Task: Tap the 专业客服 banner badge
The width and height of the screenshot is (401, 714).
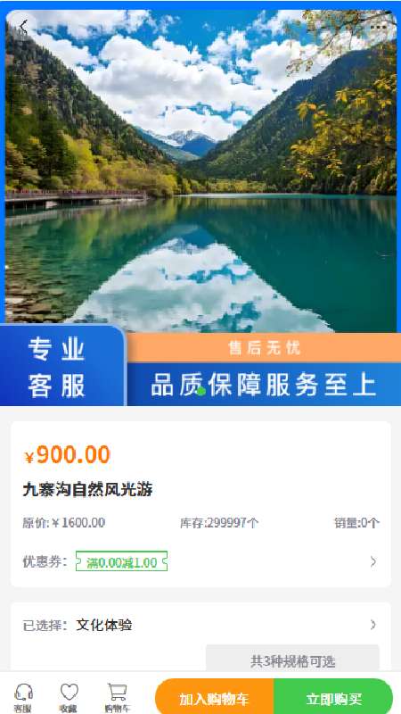Action: tap(62, 365)
